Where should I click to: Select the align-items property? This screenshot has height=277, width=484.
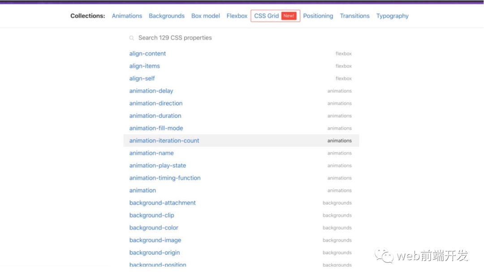tap(144, 66)
